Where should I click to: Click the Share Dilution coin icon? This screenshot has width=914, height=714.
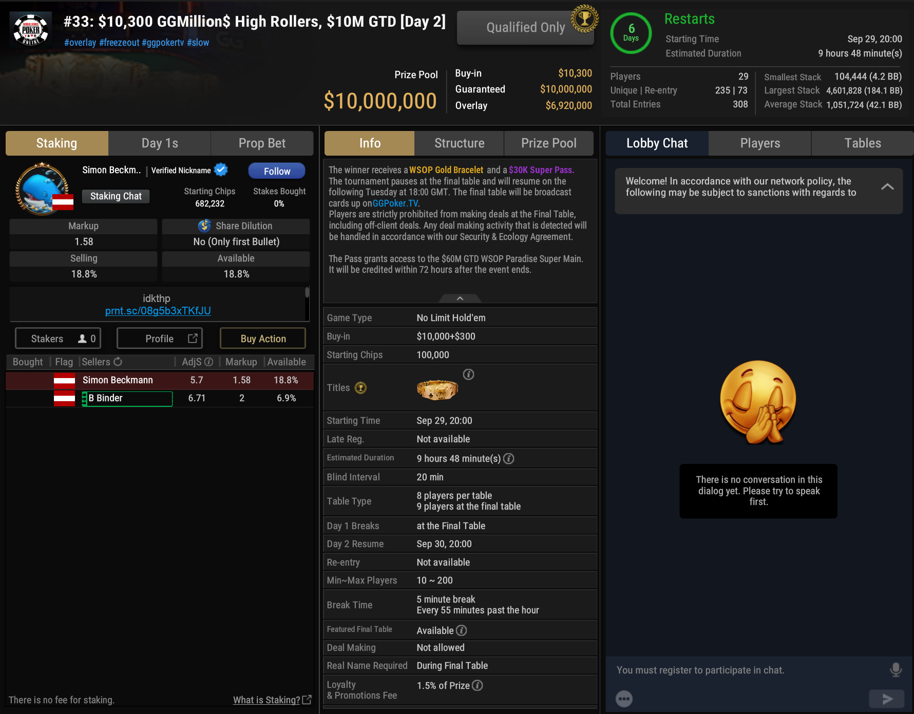click(x=204, y=226)
